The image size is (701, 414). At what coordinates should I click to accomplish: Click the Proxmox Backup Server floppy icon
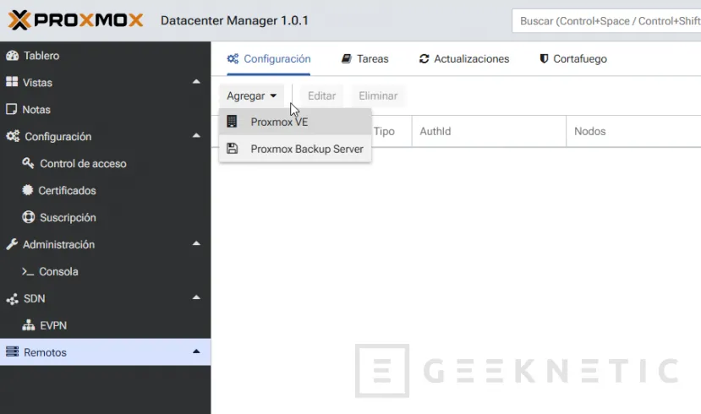click(232, 148)
